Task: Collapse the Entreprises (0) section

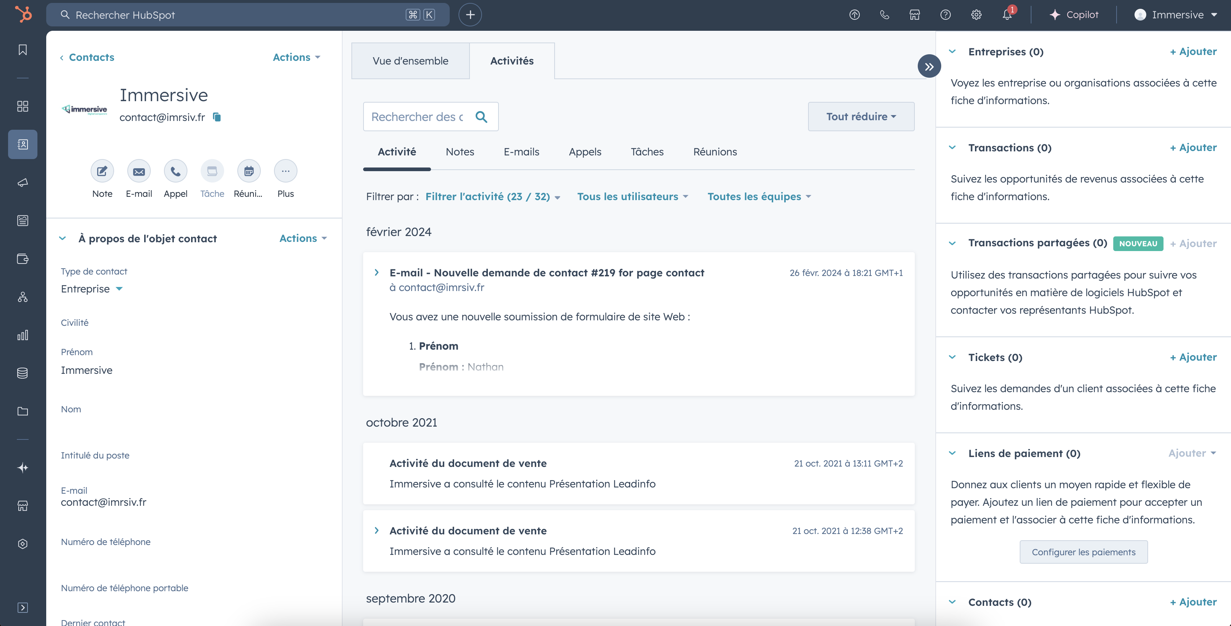Action: [952, 52]
